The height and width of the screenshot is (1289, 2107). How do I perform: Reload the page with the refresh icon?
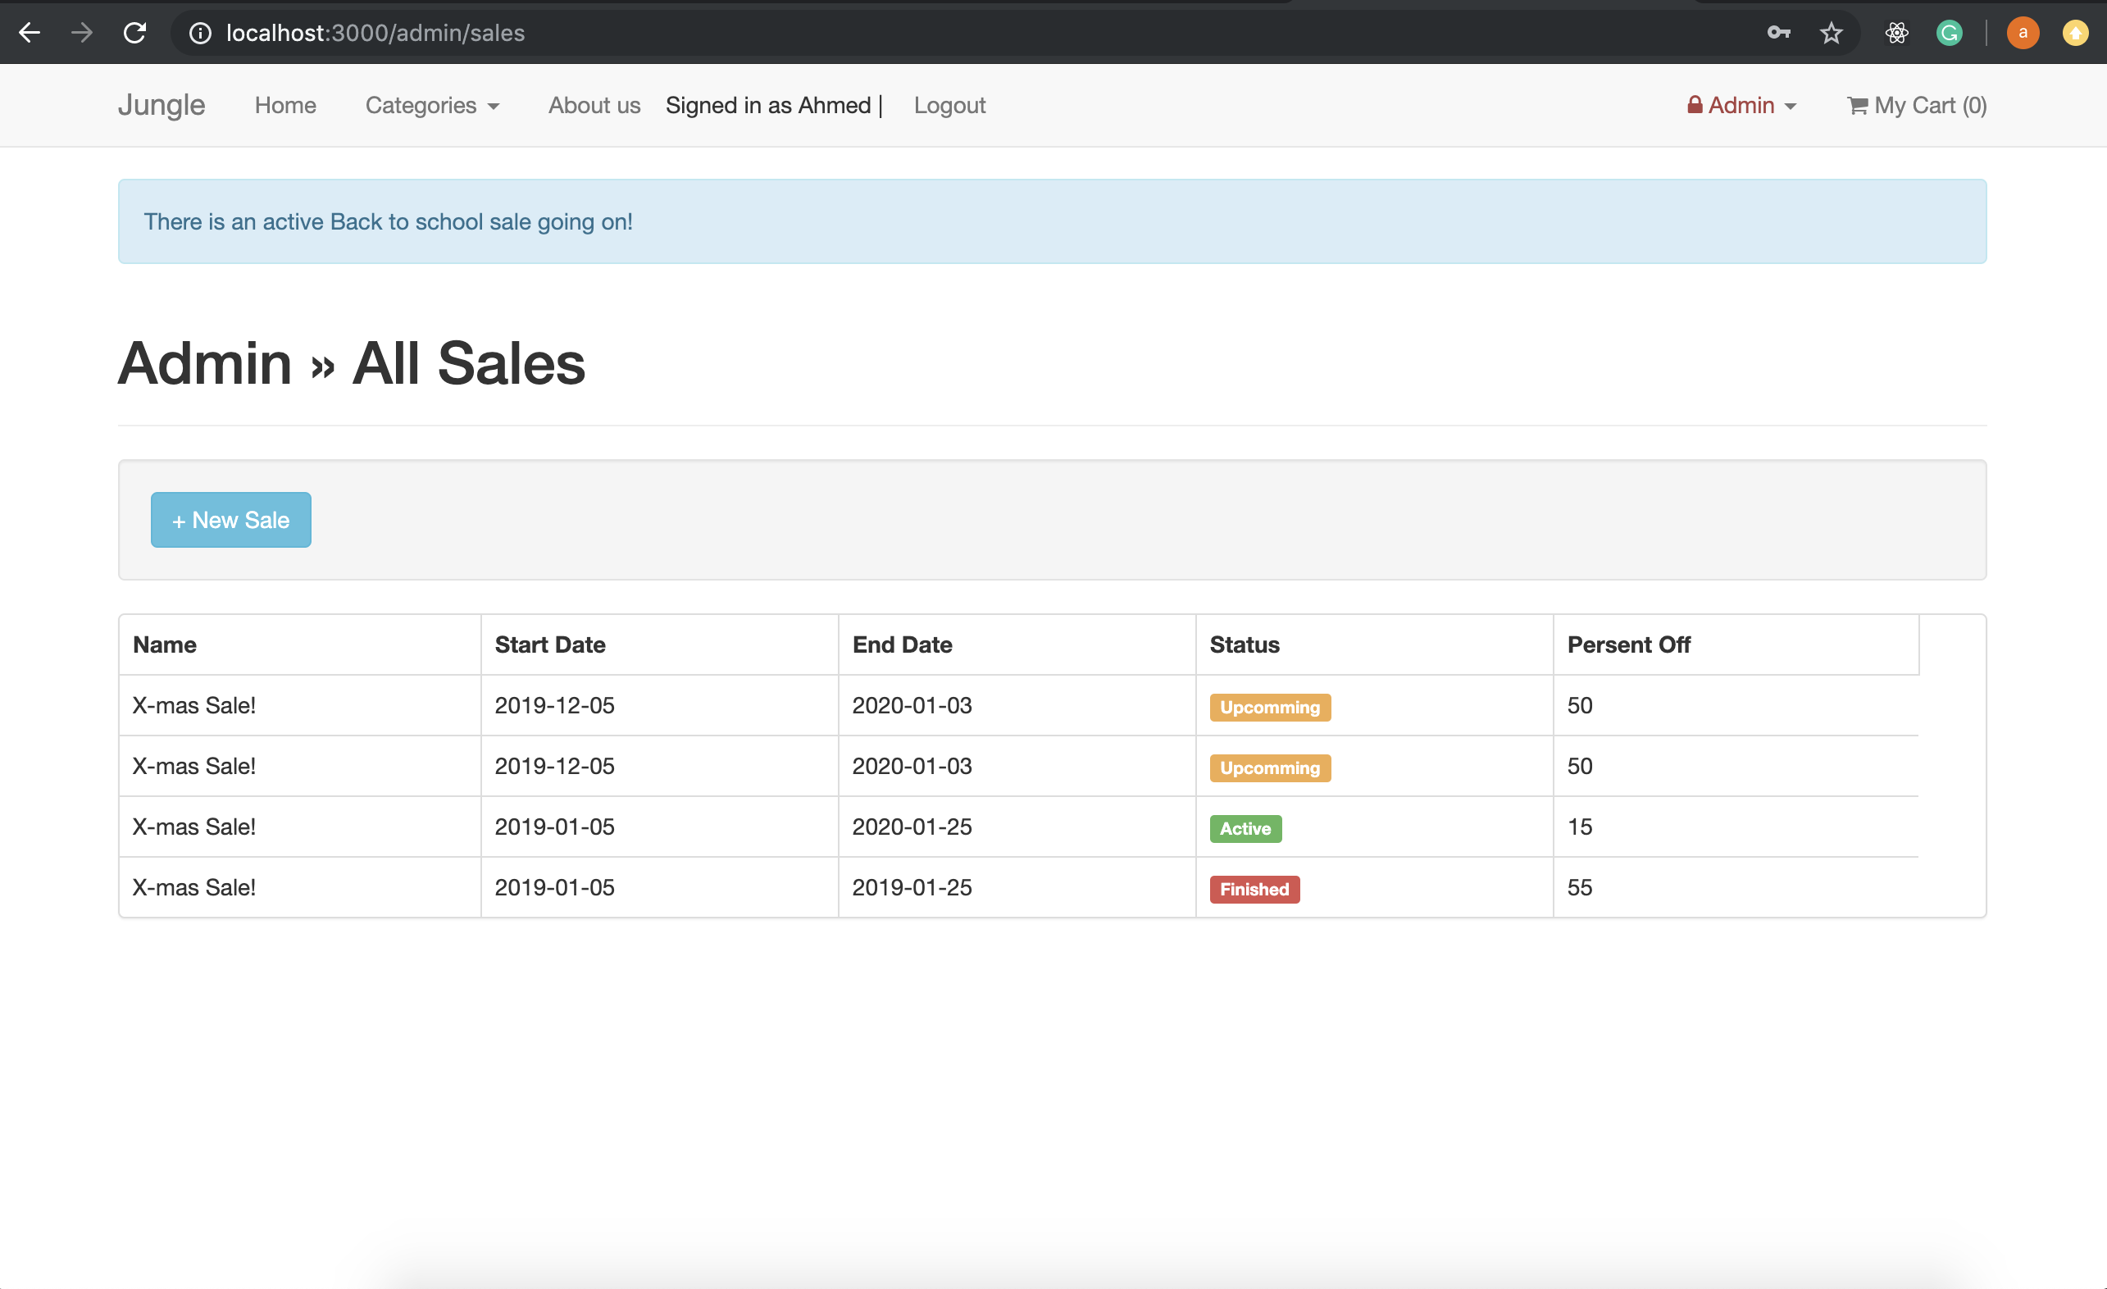tap(135, 34)
